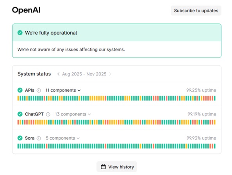Click the calendar icon in View history
This screenshot has height=175, width=232.
103,167
